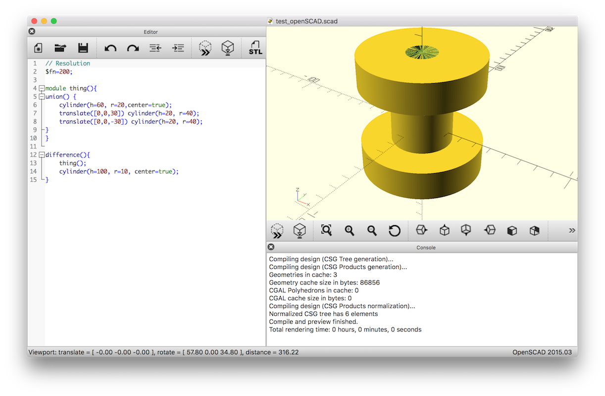Click the 'Console' panel title bar
Screen dimensions: 605x396
[426, 247]
